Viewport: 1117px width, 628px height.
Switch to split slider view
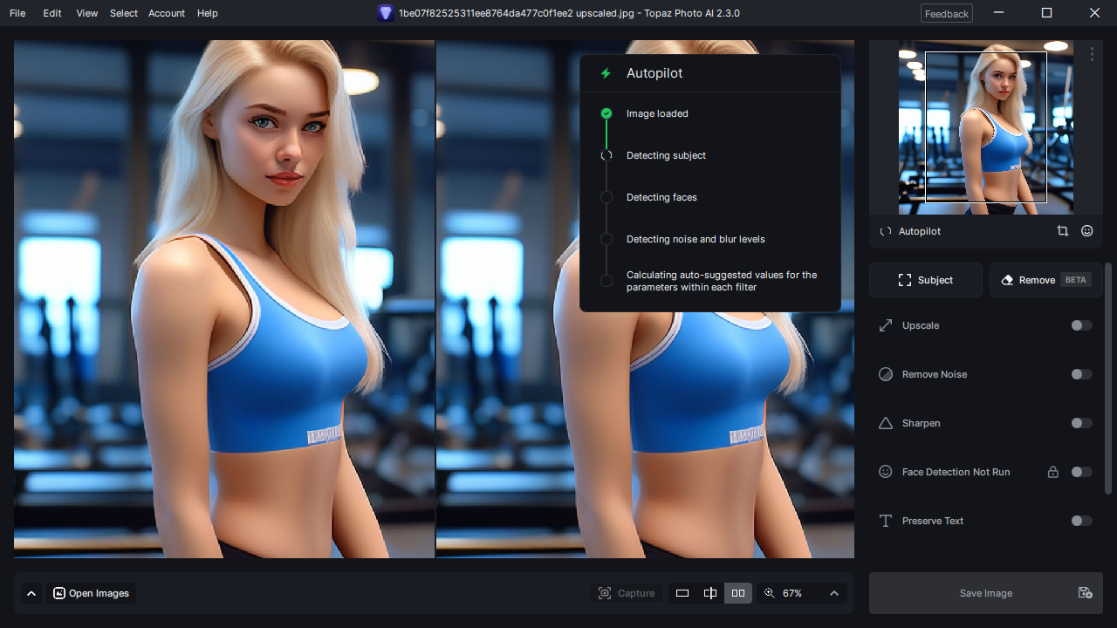(x=710, y=593)
